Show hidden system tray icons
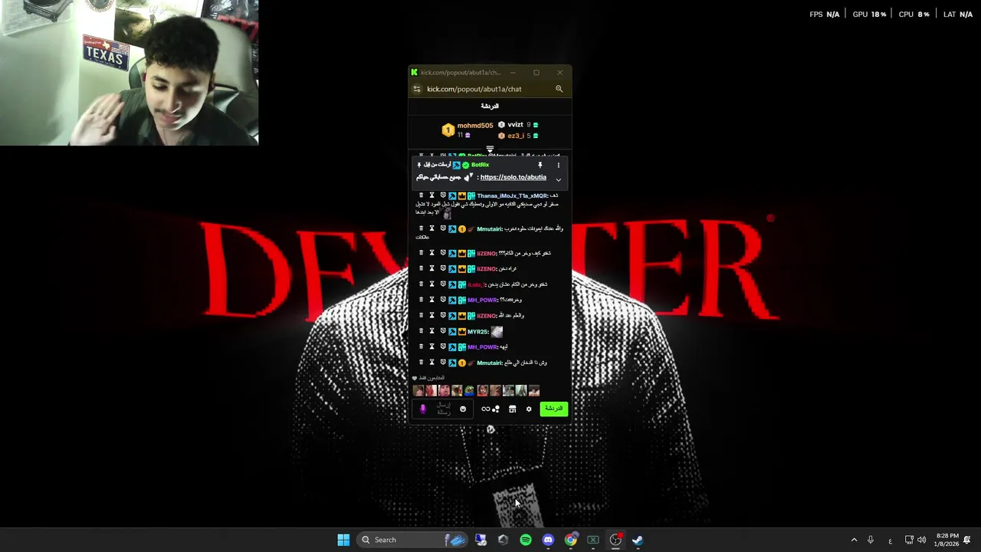This screenshot has width=981, height=552. click(x=854, y=540)
